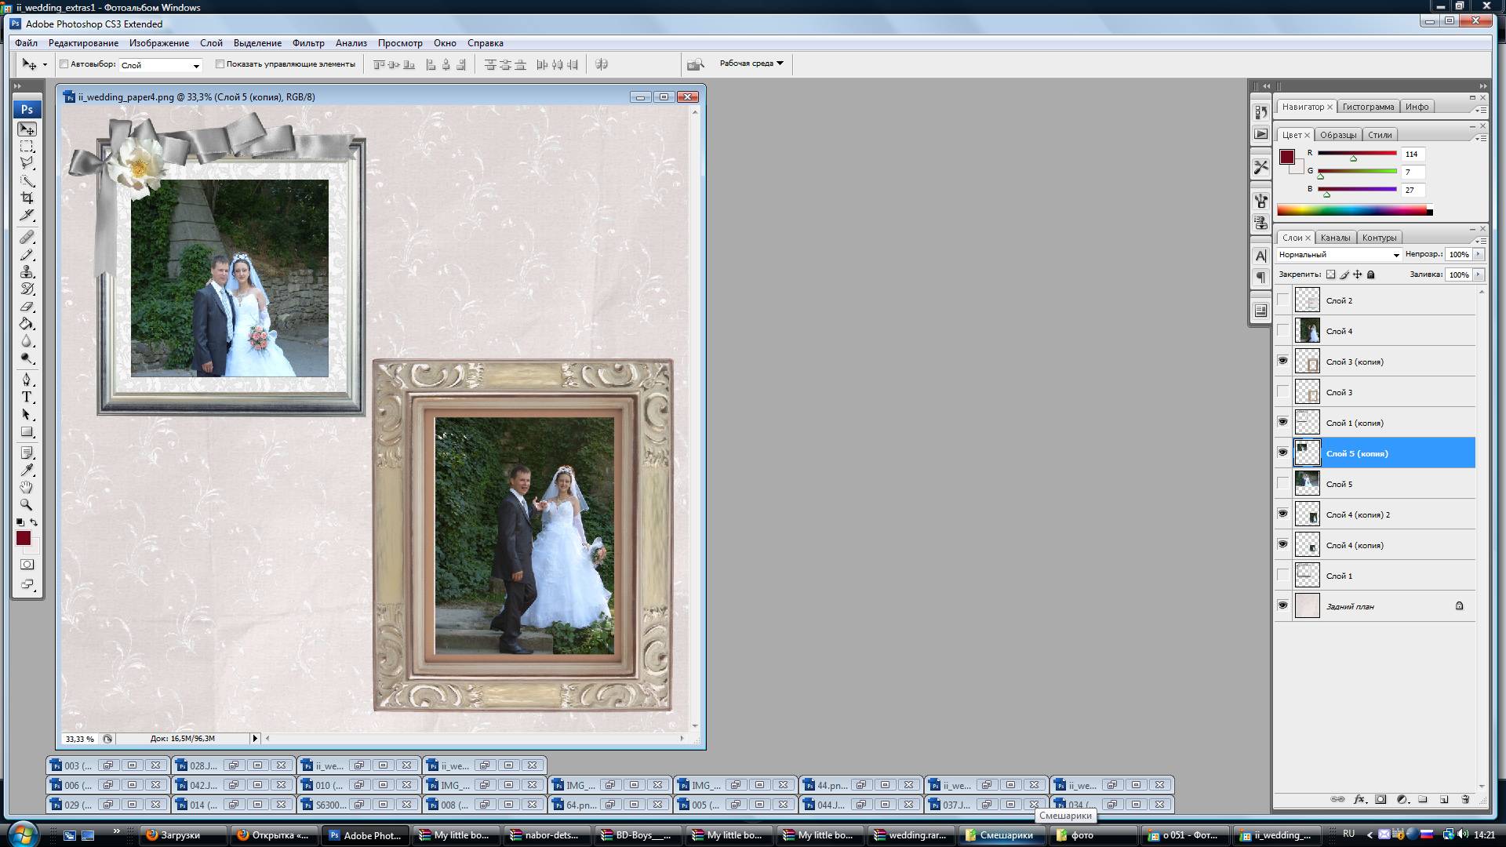The image size is (1506, 847).
Task: Click the zoom percentage field 33,33 %
Action: [80, 739]
